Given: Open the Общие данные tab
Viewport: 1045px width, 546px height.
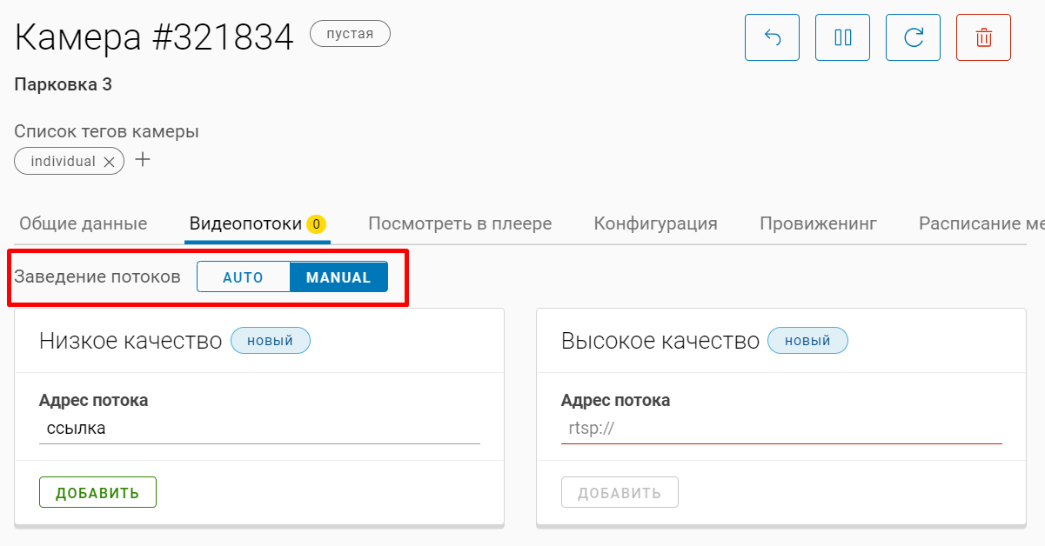Looking at the screenshot, I should (83, 223).
